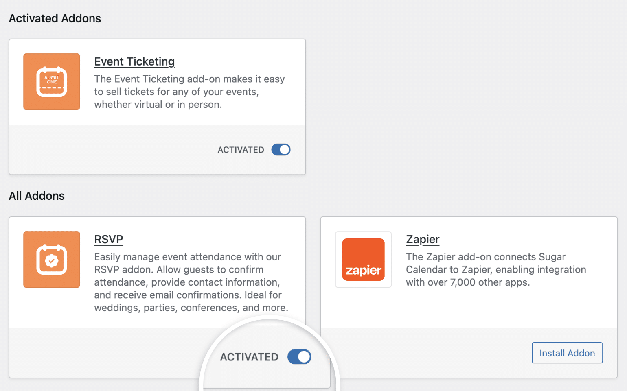
Task: Click the ACTIVATED label in RSVP card
Action: pyautogui.click(x=249, y=357)
